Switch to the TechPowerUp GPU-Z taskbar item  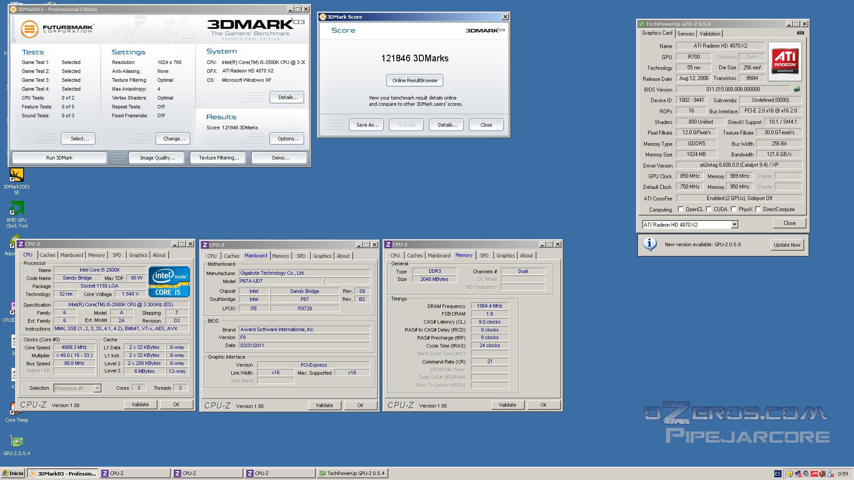tap(353, 473)
